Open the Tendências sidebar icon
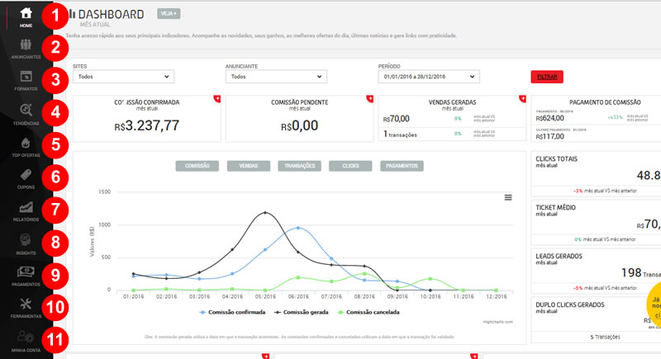 [26, 111]
